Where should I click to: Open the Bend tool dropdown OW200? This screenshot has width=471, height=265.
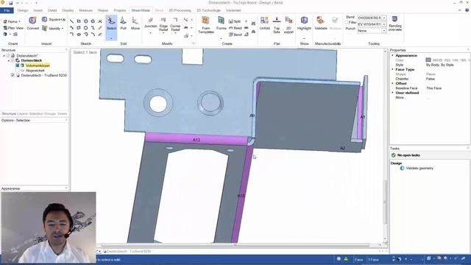click(x=384, y=18)
